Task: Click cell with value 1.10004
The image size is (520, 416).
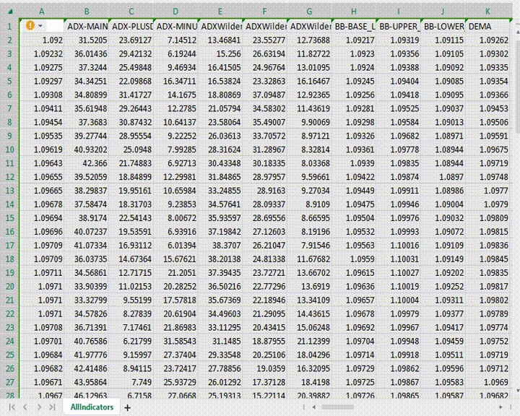Action: coord(398,300)
